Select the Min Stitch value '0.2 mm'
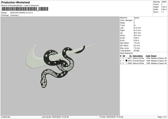The height and width of the screenshot is (119, 168). pos(137,45)
